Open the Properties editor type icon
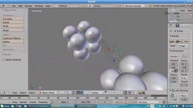Screen dimensions: 193x108 click(172, 25)
